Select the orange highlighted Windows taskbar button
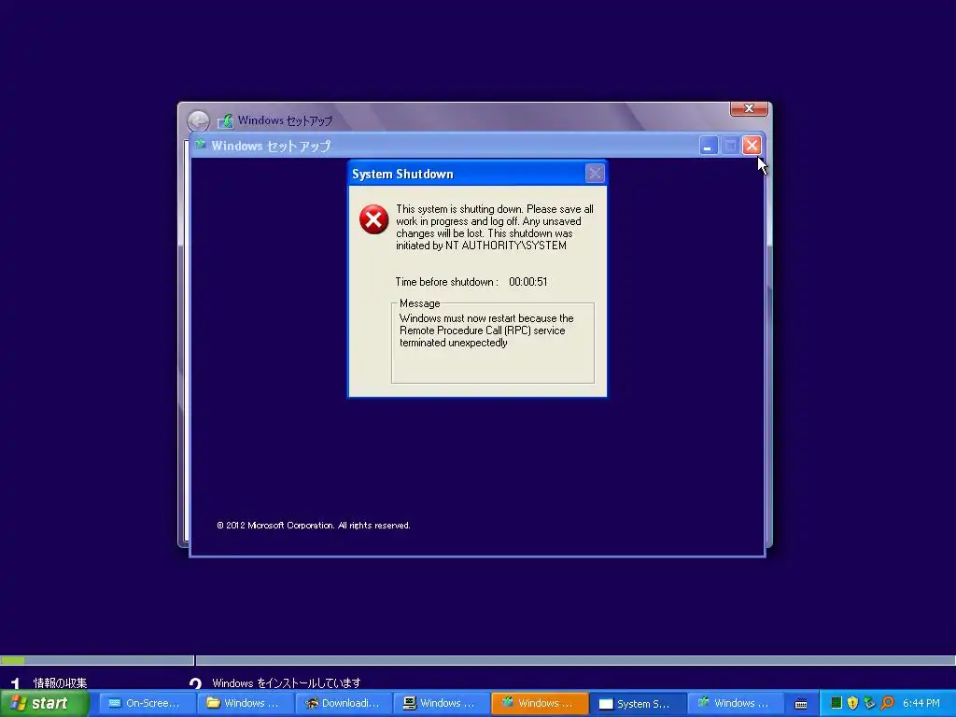The height and width of the screenshot is (717, 956). tap(540, 703)
